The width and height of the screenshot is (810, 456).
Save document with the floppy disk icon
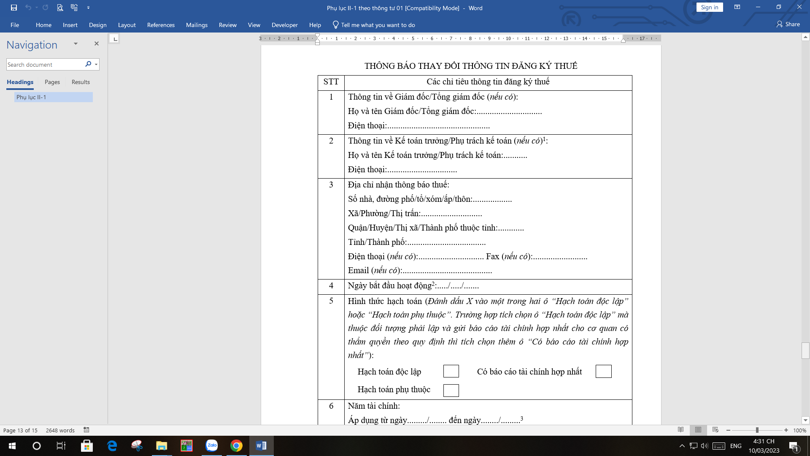coord(14,8)
